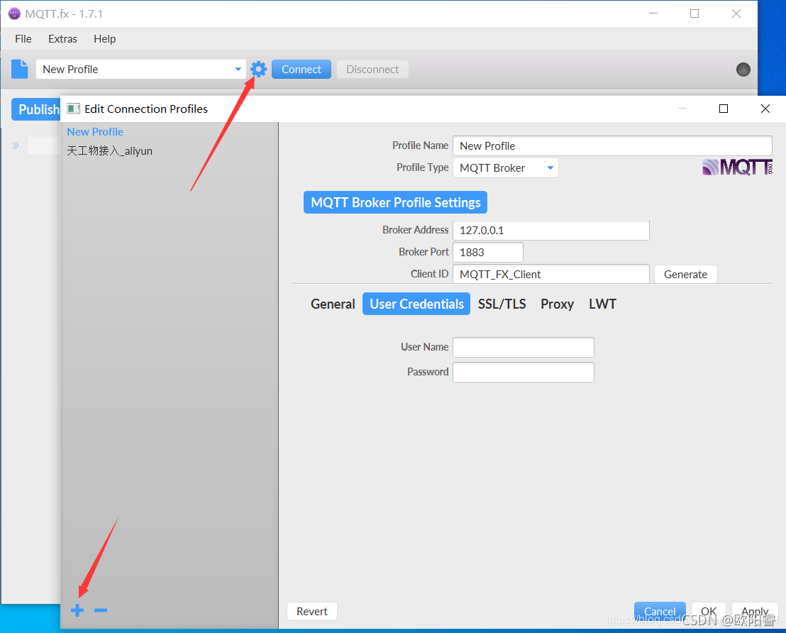Click the OK button

708,612
